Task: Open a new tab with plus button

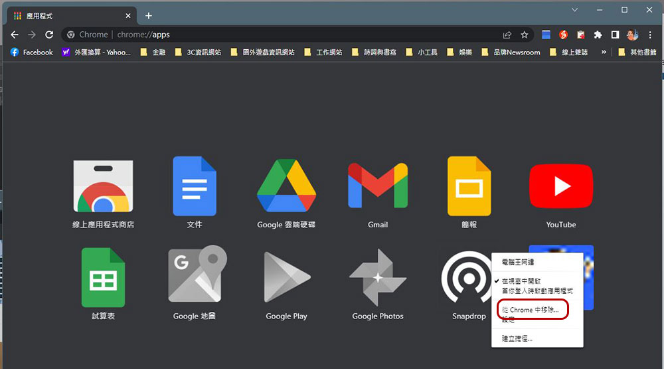Action: tap(149, 15)
